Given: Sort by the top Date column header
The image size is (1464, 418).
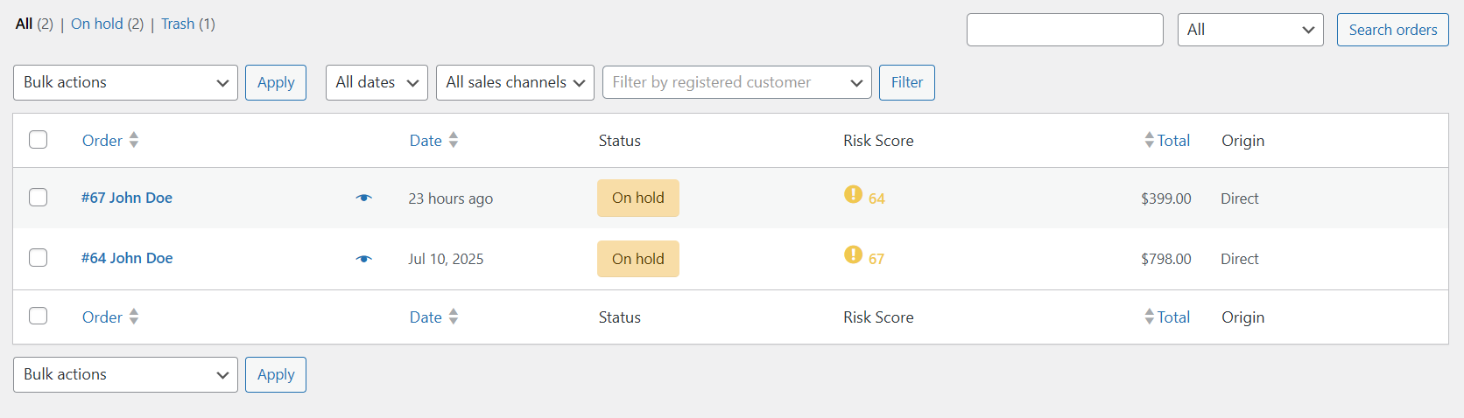Looking at the screenshot, I should [426, 141].
